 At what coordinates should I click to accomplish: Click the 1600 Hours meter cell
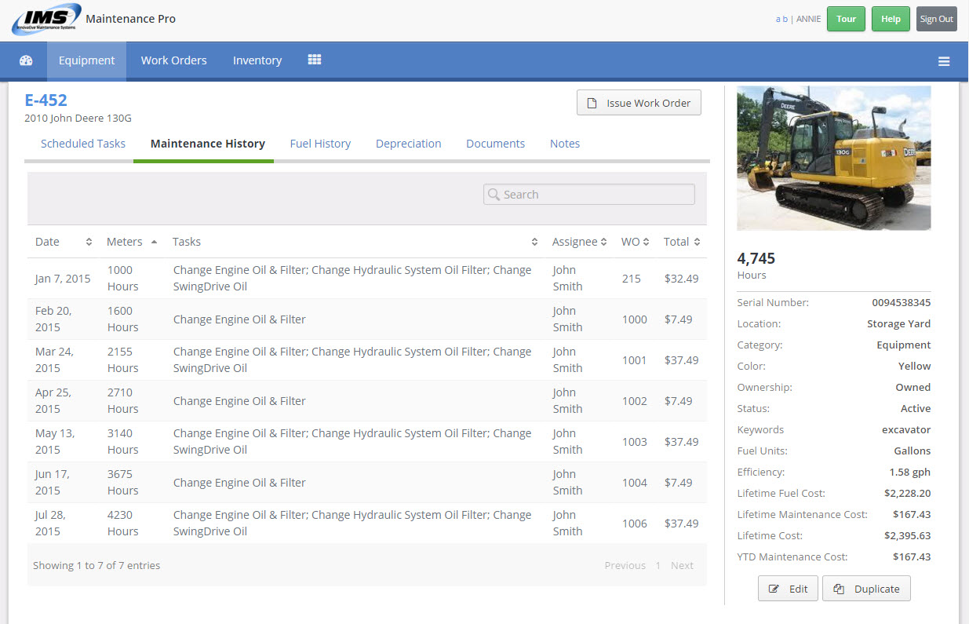click(x=123, y=319)
